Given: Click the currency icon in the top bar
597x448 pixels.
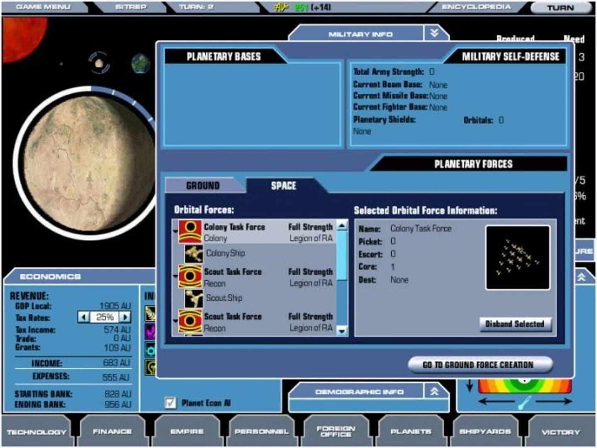Looking at the screenshot, I should [281, 7].
